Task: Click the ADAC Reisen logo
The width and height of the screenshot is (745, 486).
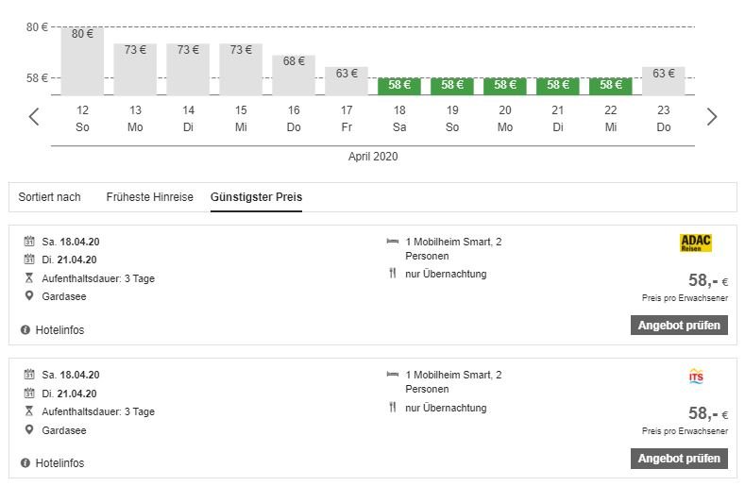Action: tap(696, 243)
